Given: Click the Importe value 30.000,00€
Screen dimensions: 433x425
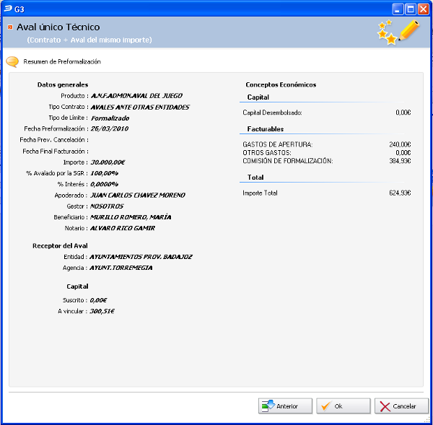Looking at the screenshot, I should pos(108,162).
